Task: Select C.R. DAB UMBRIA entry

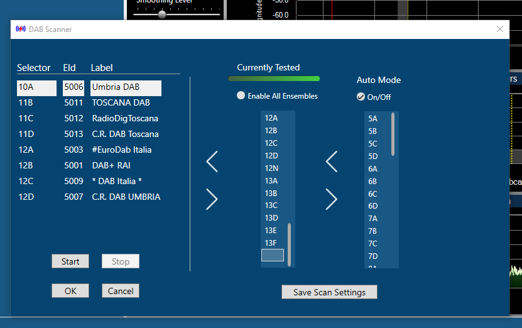Action: (x=126, y=197)
